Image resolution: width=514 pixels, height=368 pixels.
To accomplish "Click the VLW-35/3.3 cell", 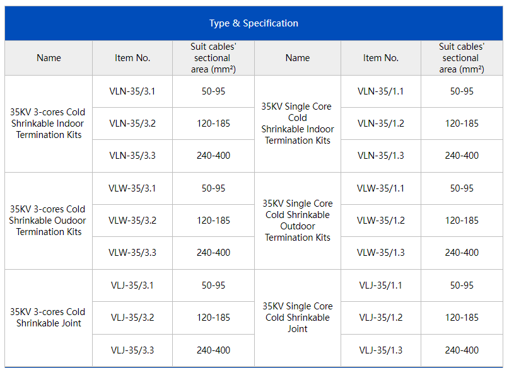I will click(132, 253).
